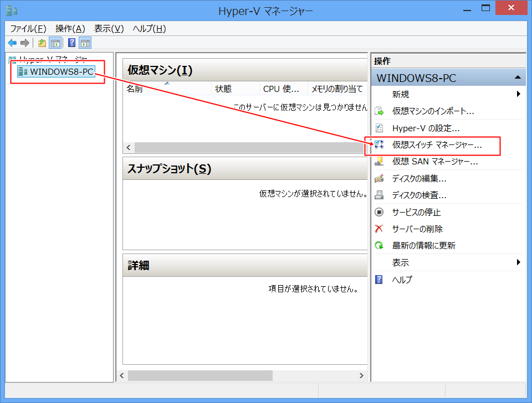Expand the 新規 submenu arrow
The height and width of the screenshot is (403, 532).
tap(518, 94)
